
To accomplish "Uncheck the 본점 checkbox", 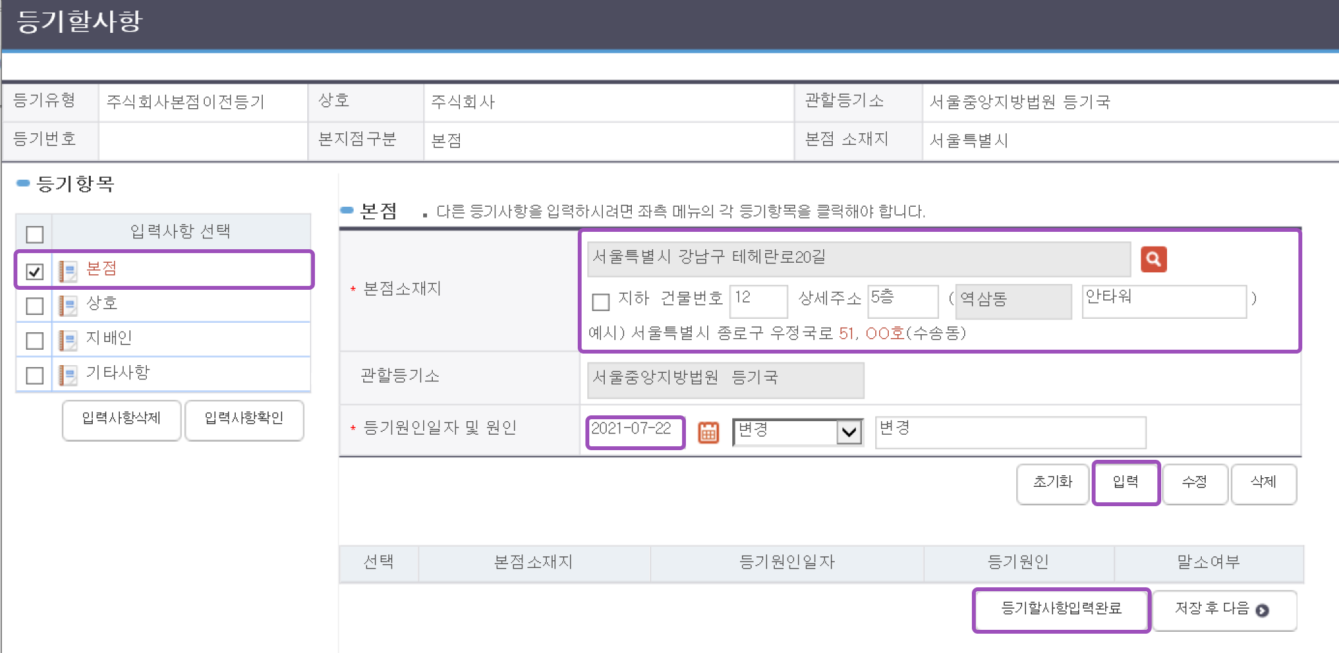I will [35, 271].
